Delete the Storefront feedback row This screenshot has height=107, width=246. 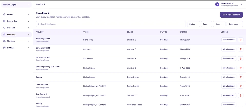point(241,49)
